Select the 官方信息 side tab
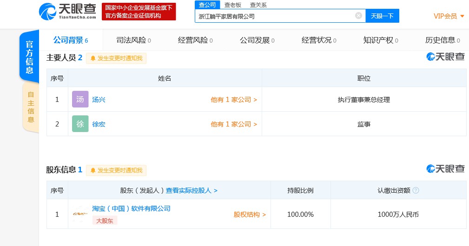Screen dimensions: 469x246 tap(29, 57)
